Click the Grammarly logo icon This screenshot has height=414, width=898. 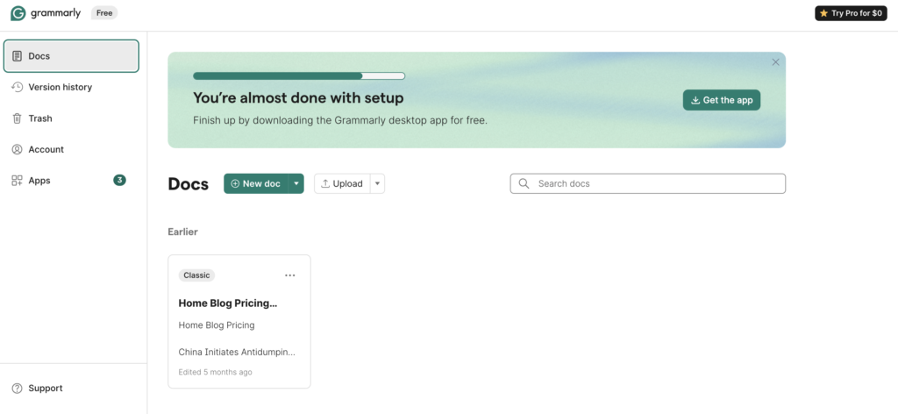tap(18, 13)
